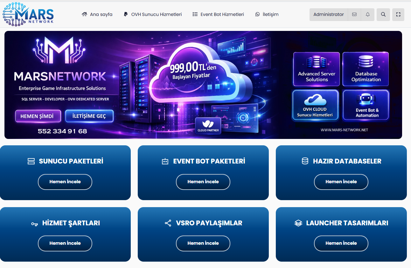
Task: Click Hemen İncele under Sunucu Paketleri
Action: [65, 182]
